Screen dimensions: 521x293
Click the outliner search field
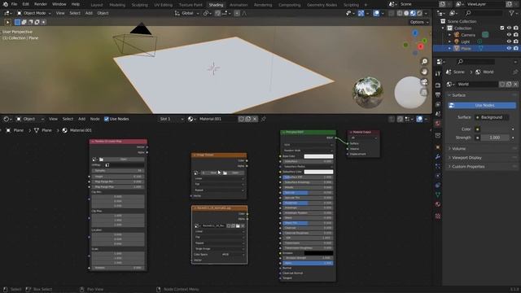click(484, 13)
